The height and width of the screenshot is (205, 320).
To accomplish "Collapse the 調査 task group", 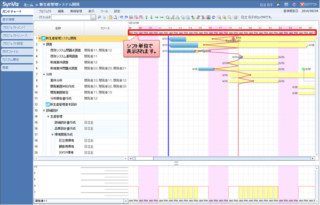I will (44, 44).
